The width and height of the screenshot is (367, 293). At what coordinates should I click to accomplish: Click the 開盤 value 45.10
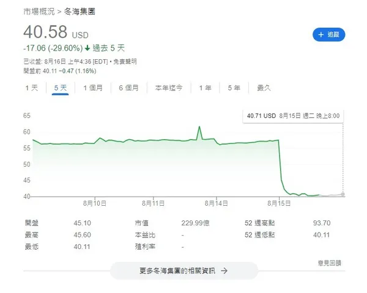(83, 223)
